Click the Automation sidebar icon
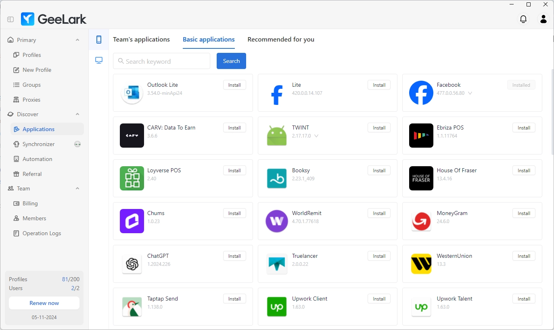 coord(16,159)
